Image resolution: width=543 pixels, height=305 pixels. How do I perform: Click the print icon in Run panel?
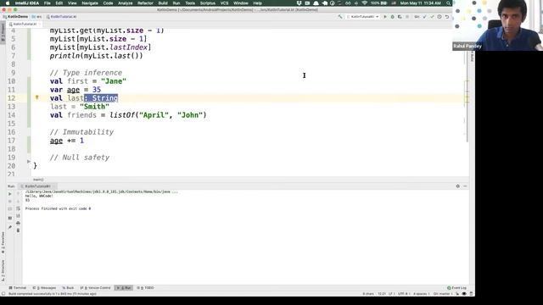pyautogui.click(x=18, y=223)
